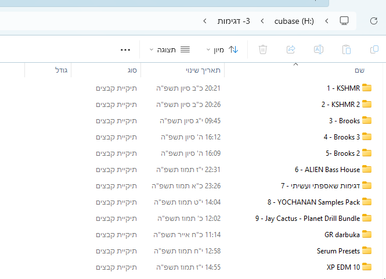Click the folder icon of 4 - Brooks 3
The image size is (386, 279).
click(367, 137)
